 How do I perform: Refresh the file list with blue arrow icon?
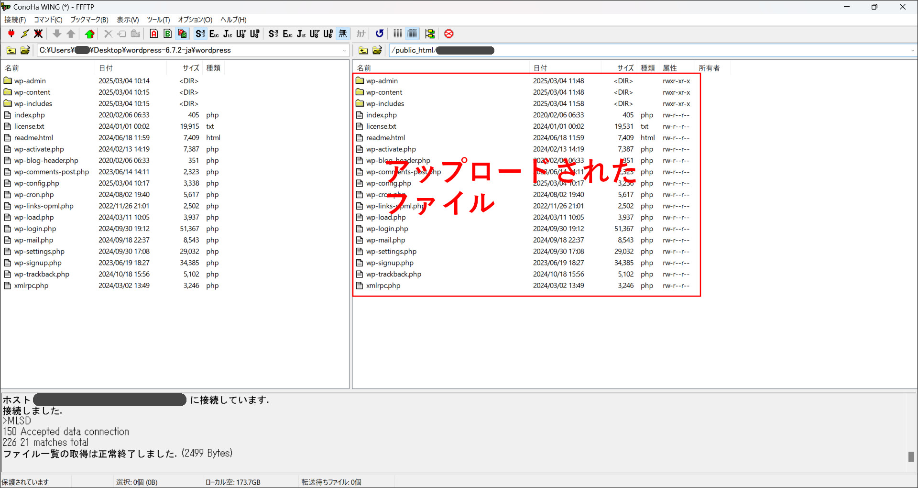379,33
